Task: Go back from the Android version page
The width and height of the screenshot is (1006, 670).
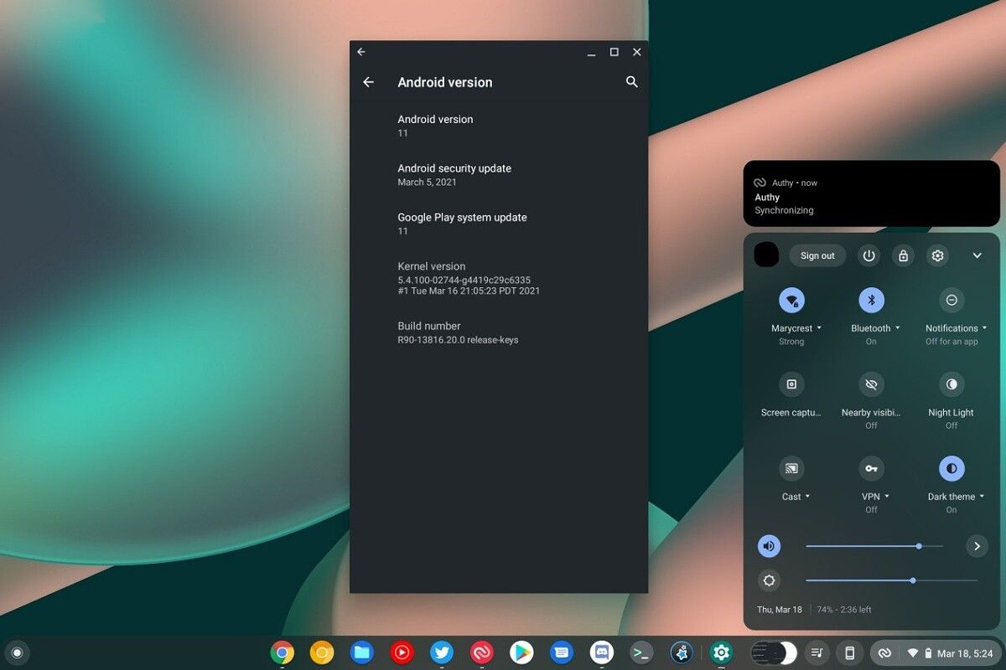Action: [x=369, y=82]
